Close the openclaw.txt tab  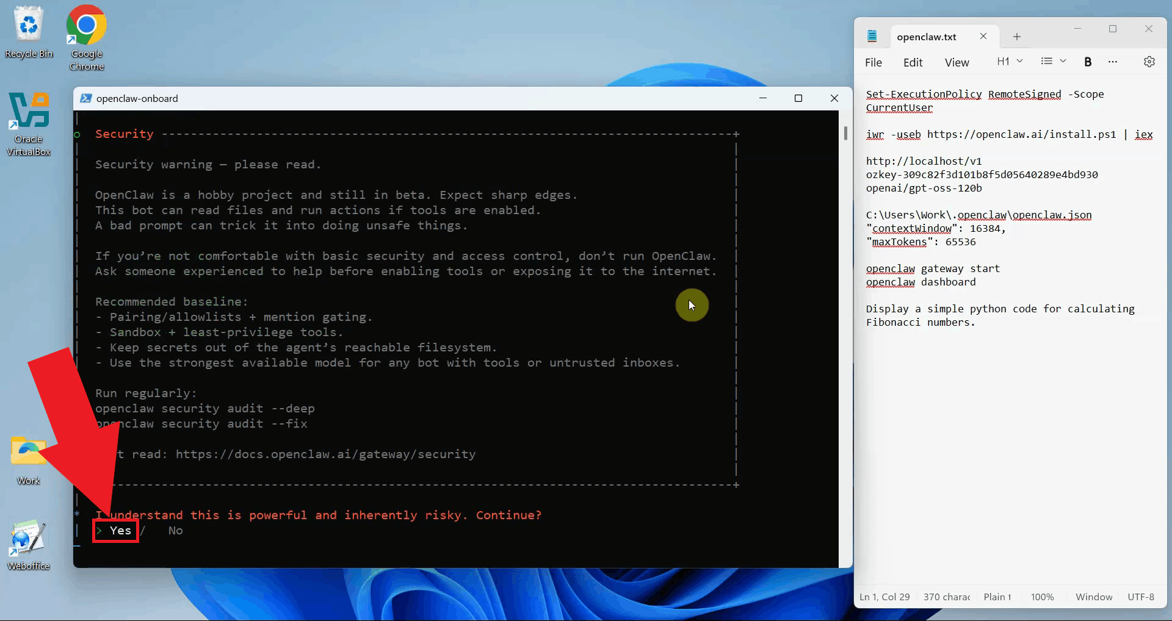click(x=983, y=36)
